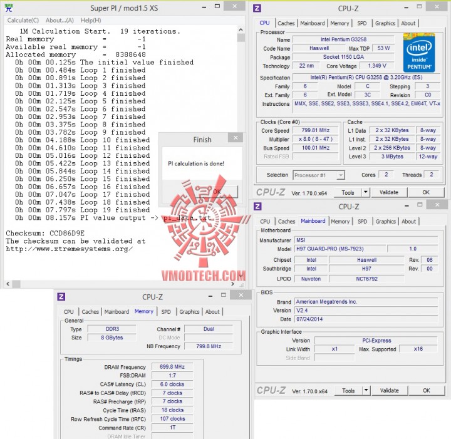The width and height of the screenshot is (451, 439).
Task: Open the Help(H) menu in Super PI
Action: point(91,21)
